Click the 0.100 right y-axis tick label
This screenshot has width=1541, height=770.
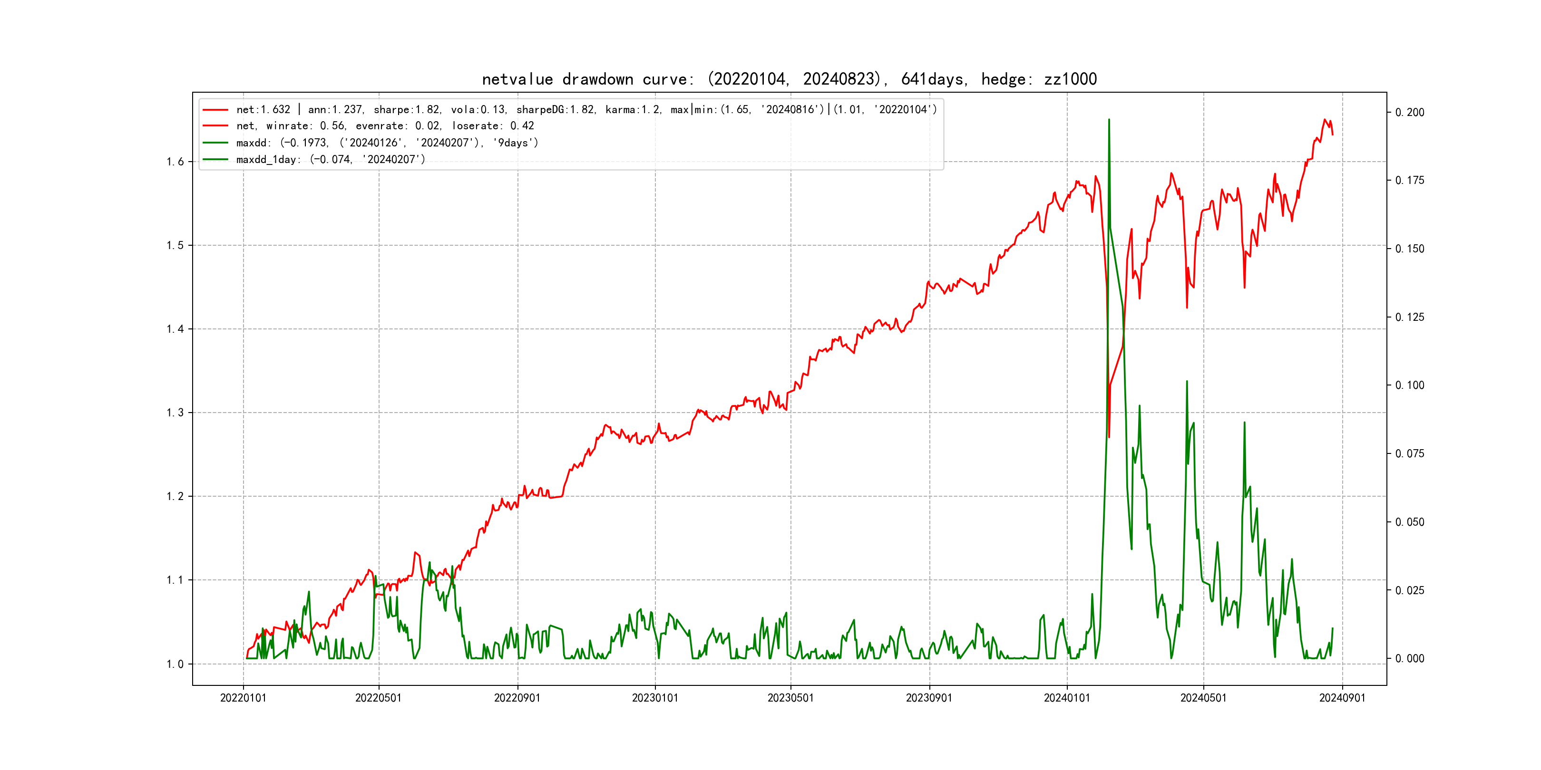1409,385
